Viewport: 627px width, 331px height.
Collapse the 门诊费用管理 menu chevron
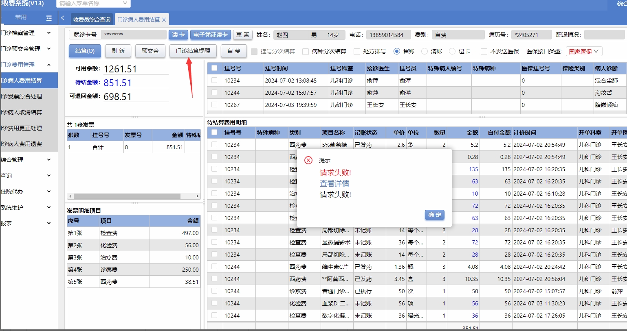point(49,65)
